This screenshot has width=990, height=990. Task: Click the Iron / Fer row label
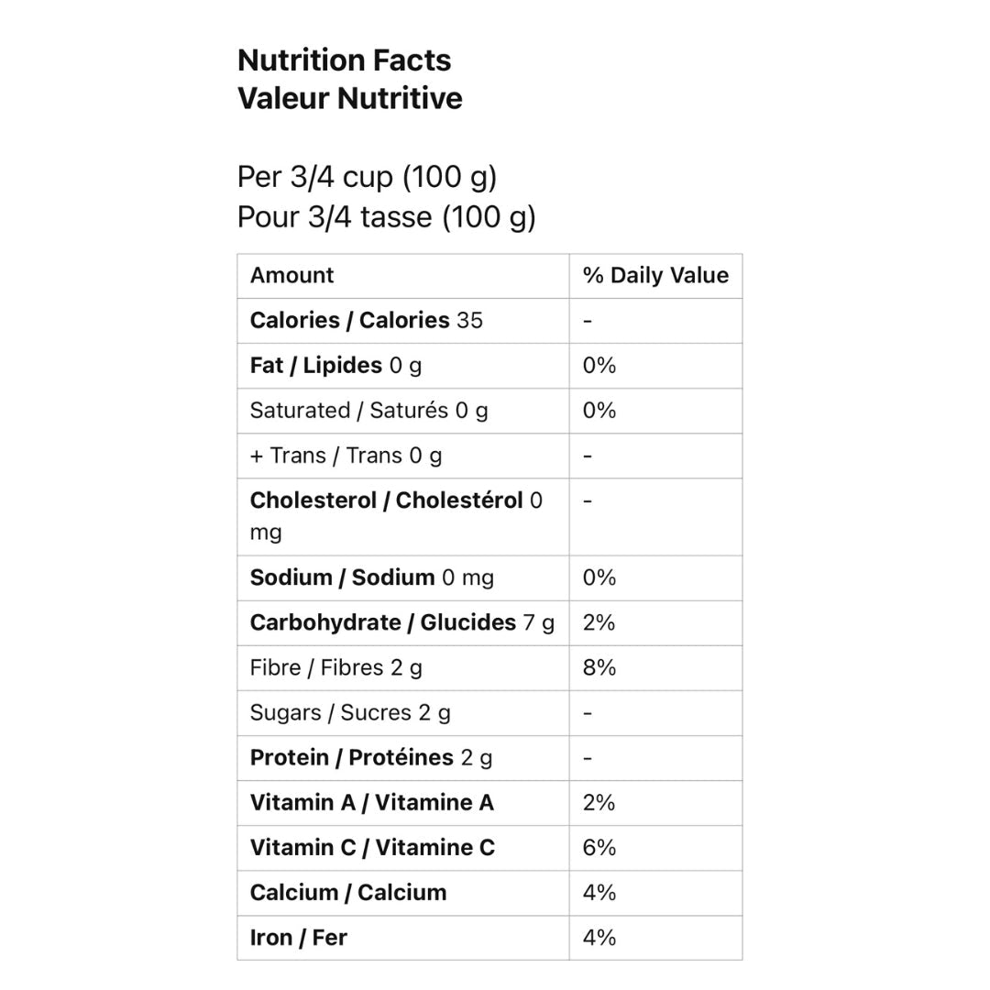[x=298, y=938]
